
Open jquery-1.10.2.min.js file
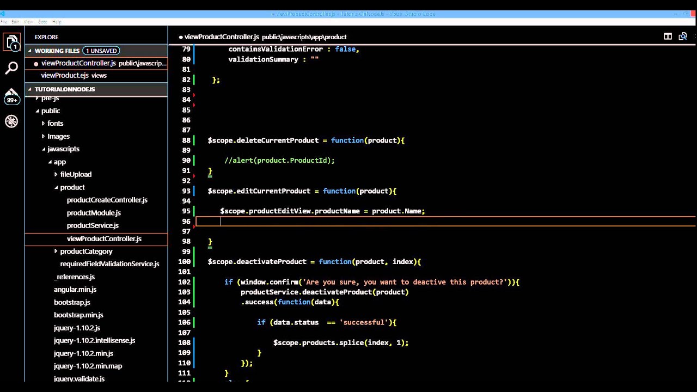(83, 353)
